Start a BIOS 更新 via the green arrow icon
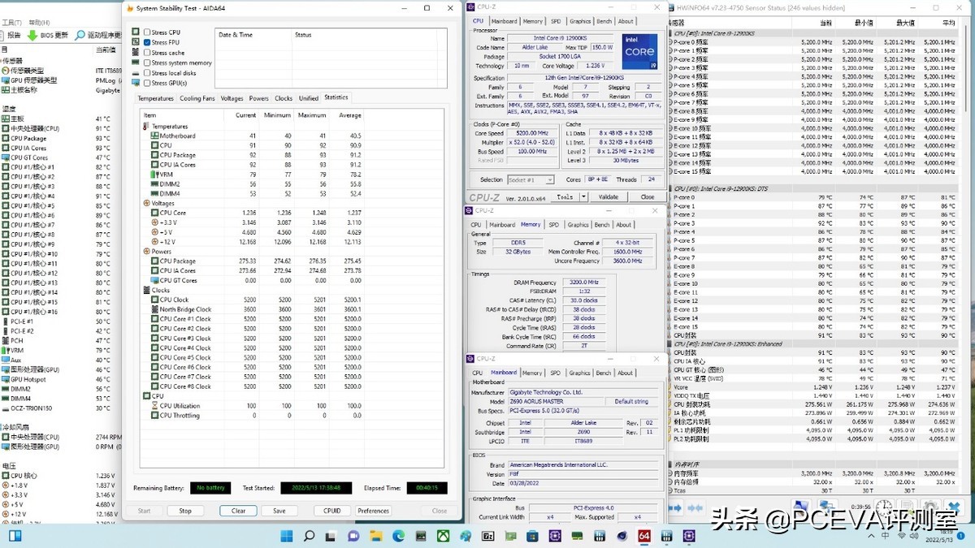This screenshot has height=548, width=975. click(33, 35)
